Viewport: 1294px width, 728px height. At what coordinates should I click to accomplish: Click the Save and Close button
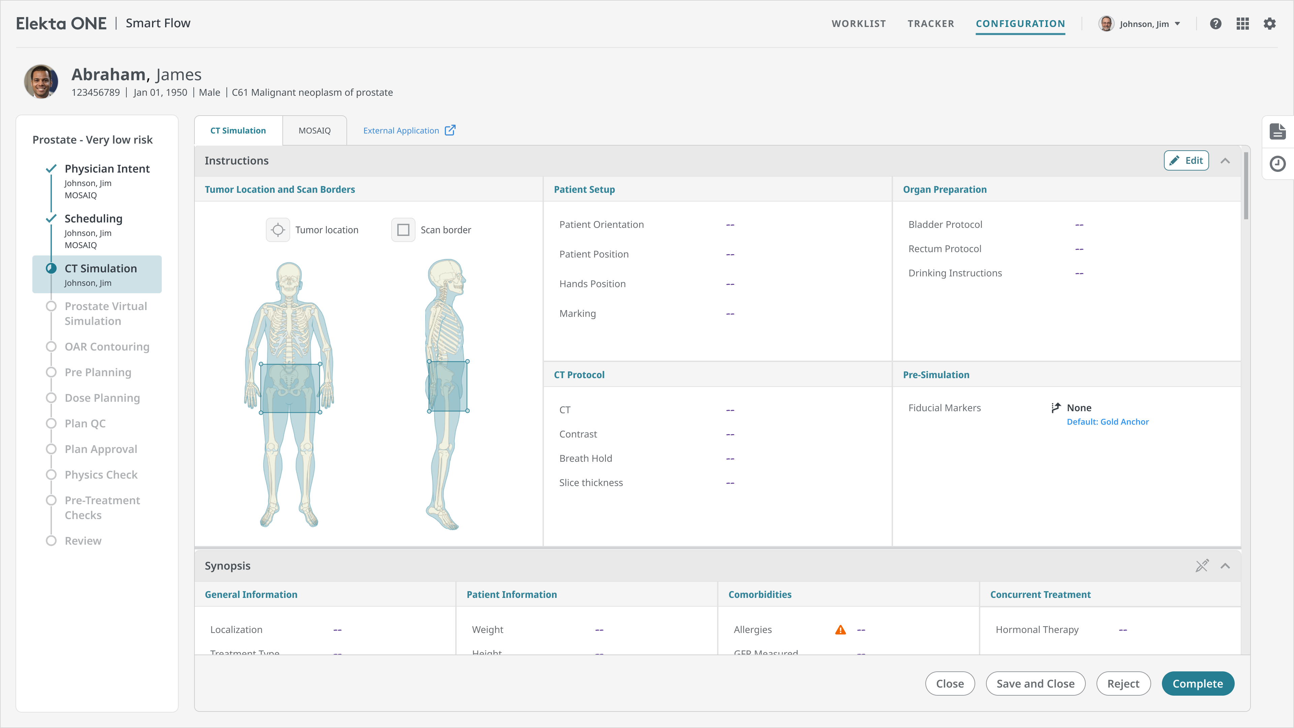tap(1035, 683)
